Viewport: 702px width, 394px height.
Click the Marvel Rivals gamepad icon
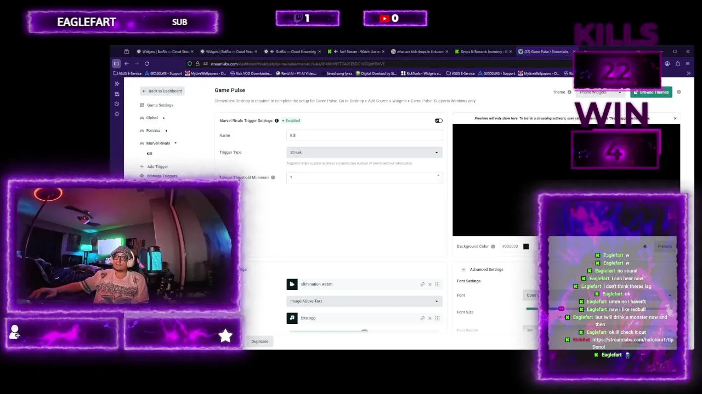click(x=142, y=143)
